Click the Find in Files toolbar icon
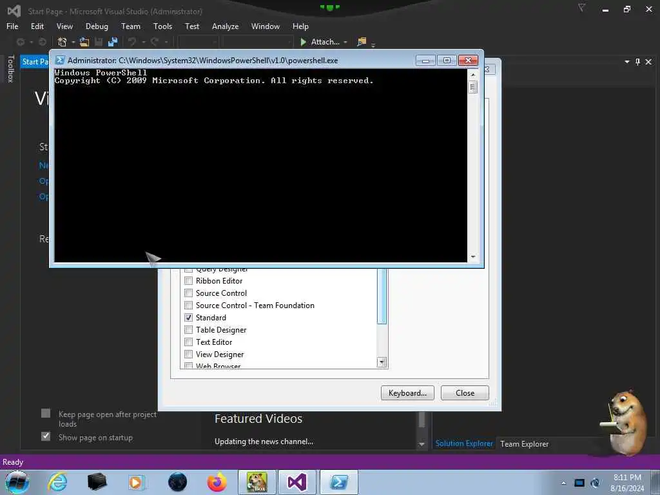Viewport: 660px width, 495px height. point(362,42)
